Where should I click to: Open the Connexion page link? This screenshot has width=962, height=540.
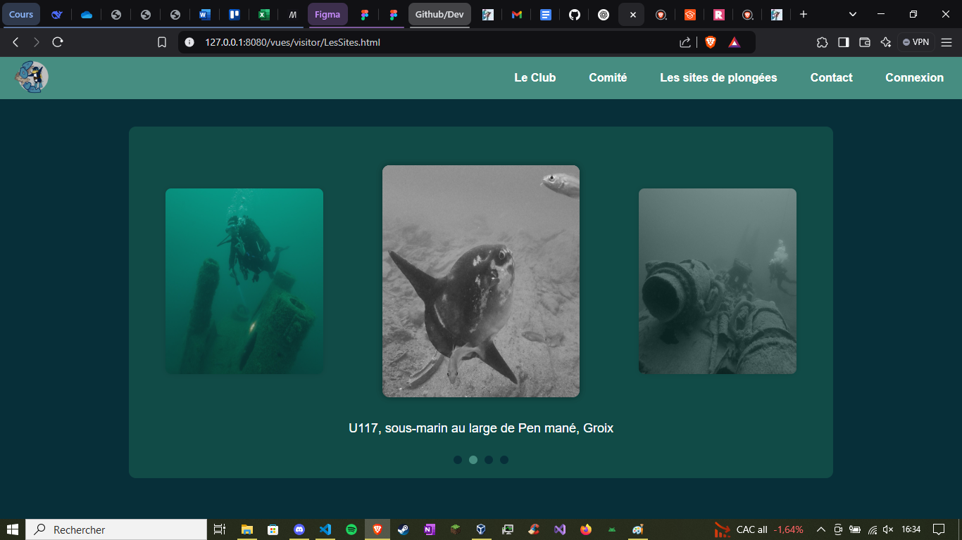914,77
